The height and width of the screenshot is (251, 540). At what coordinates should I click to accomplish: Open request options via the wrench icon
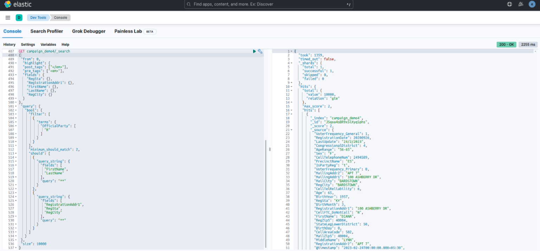point(260,51)
